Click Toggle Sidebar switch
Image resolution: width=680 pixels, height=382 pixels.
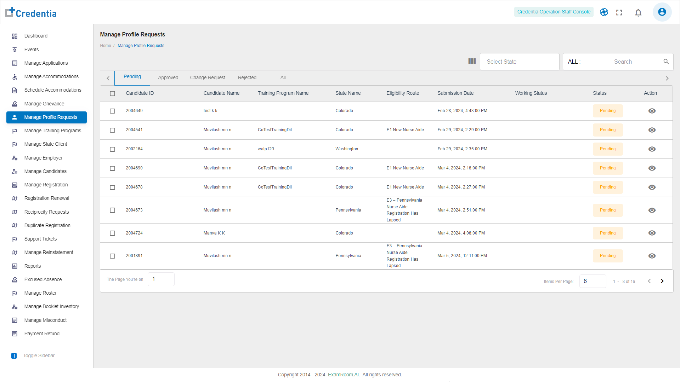(x=14, y=356)
